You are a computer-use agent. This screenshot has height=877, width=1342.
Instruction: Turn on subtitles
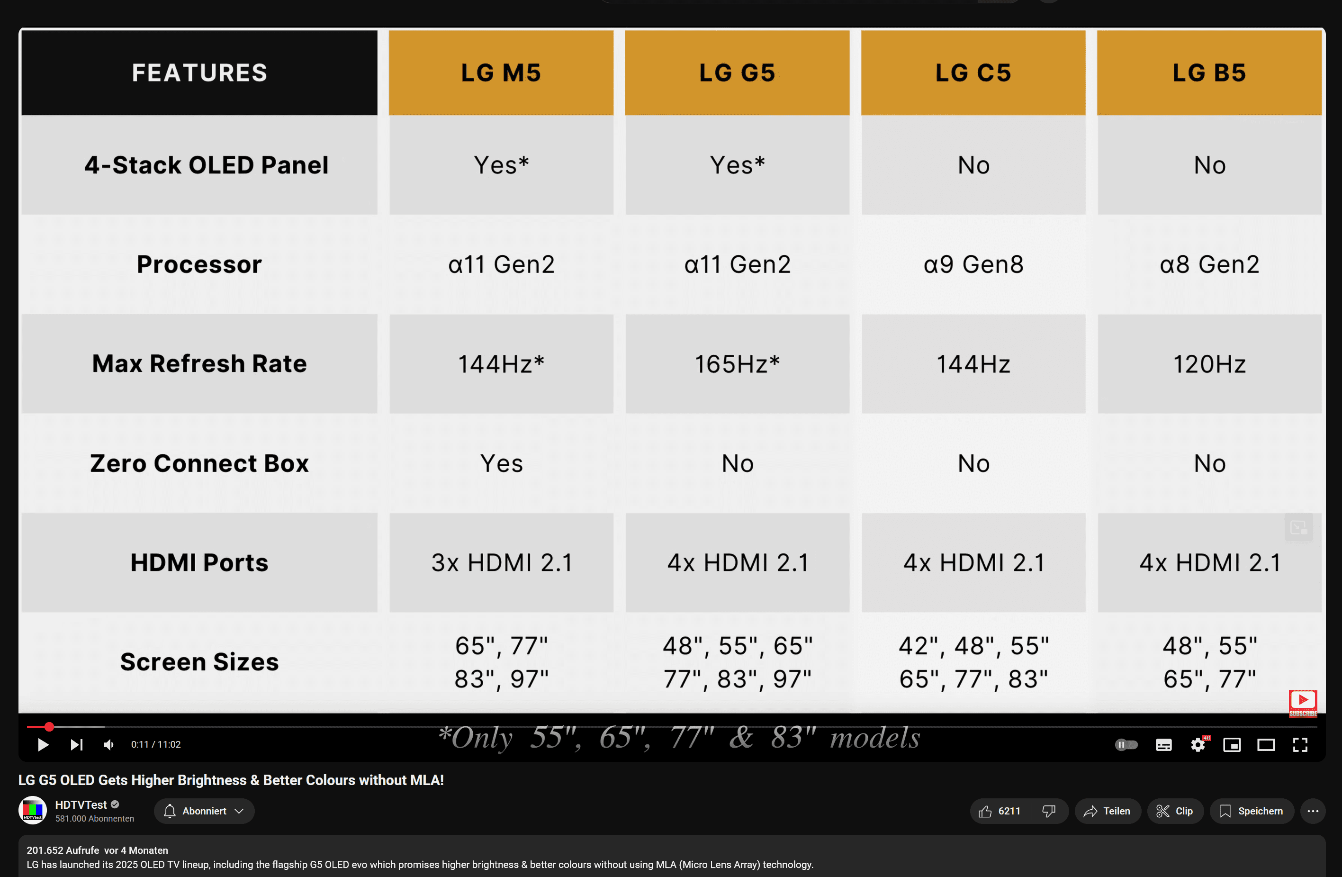click(1164, 744)
